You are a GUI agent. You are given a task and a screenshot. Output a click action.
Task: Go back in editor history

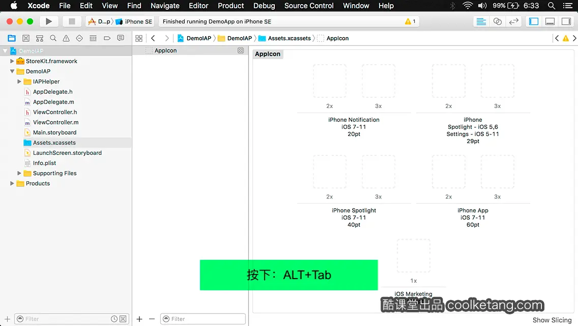point(153,38)
